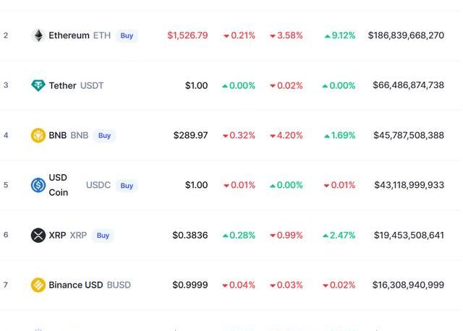Click the Tether green logo icon
Image resolution: width=463 pixels, height=331 pixels.
38,85
